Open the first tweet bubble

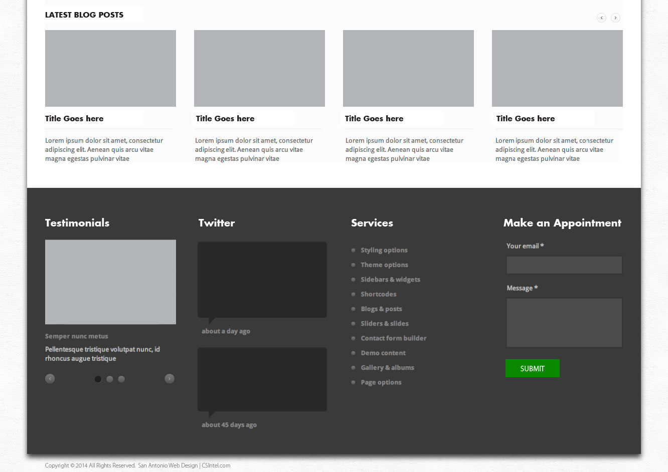262,280
